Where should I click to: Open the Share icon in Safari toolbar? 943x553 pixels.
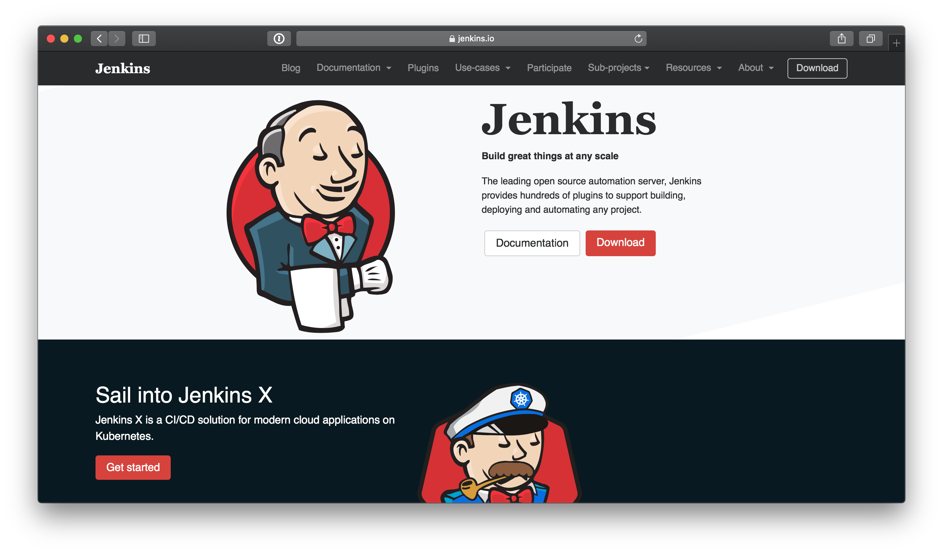(x=841, y=39)
